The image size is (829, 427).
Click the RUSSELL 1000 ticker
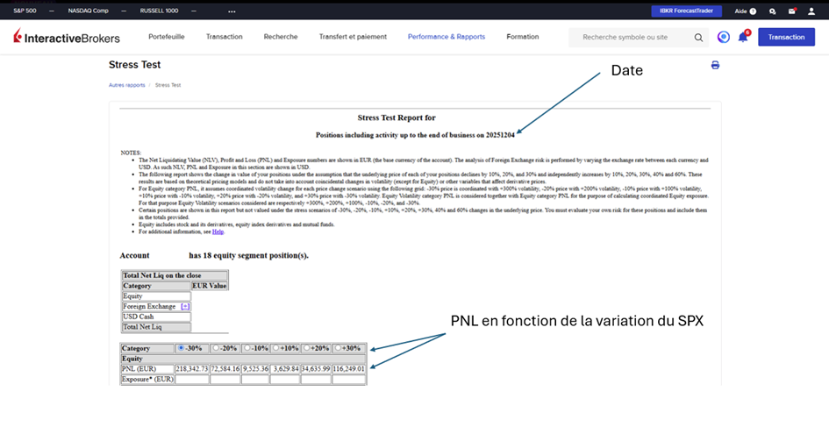point(159,11)
